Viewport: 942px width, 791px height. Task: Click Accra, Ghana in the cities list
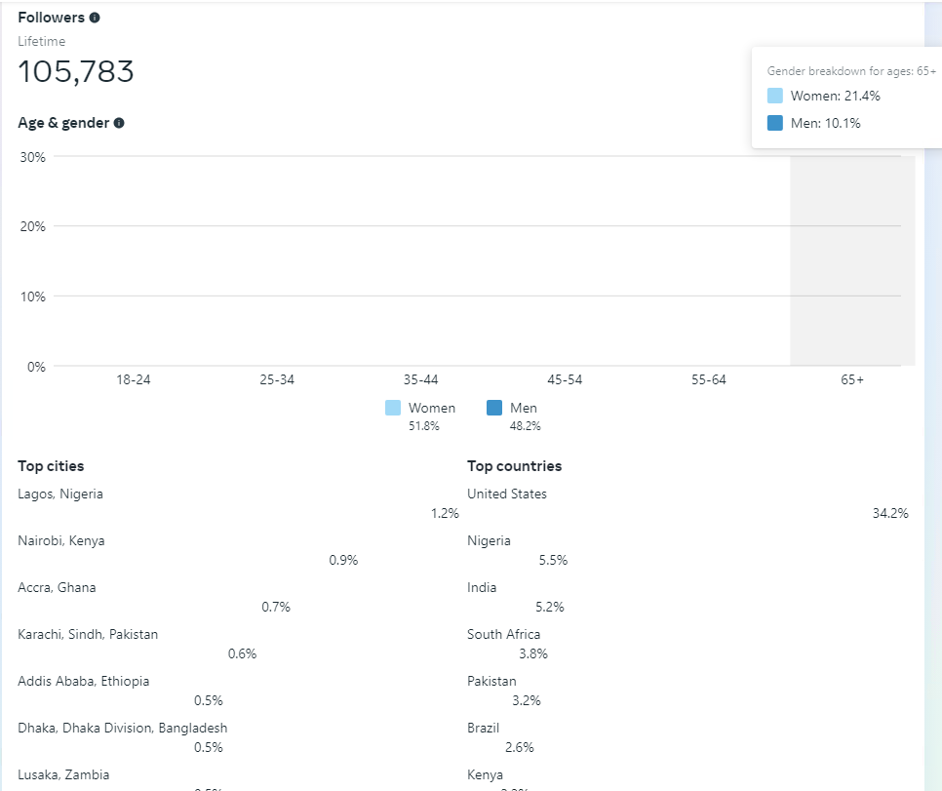57,587
